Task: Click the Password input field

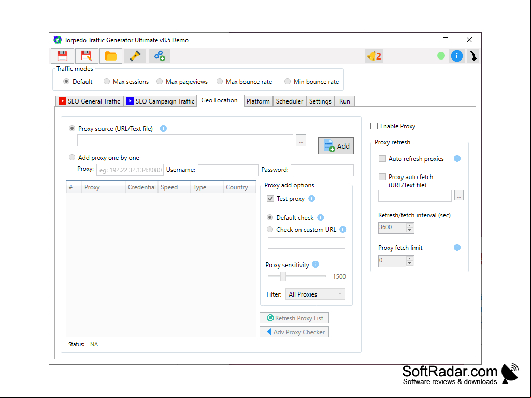Action: coord(322,170)
